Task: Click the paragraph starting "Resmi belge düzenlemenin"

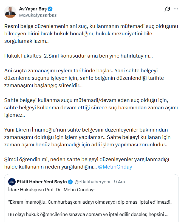Action: [91, 34]
